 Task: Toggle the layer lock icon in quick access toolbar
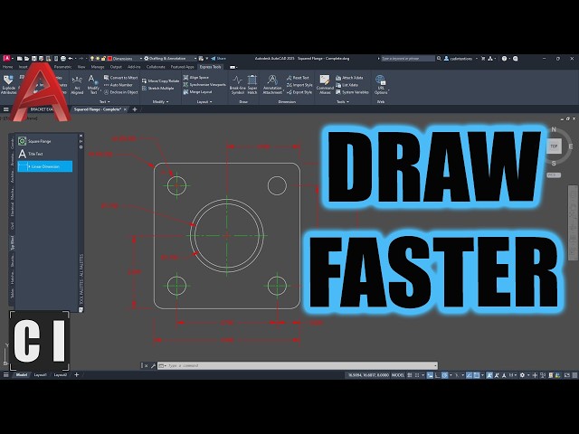click(x=104, y=58)
